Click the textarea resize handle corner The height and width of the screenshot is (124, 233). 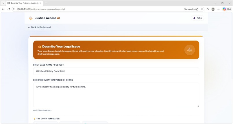click(x=198, y=106)
